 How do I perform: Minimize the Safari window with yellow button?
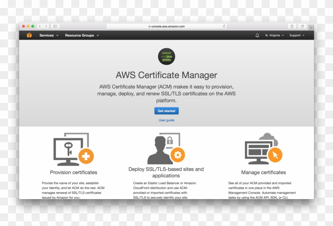pyautogui.click(x=28, y=26)
